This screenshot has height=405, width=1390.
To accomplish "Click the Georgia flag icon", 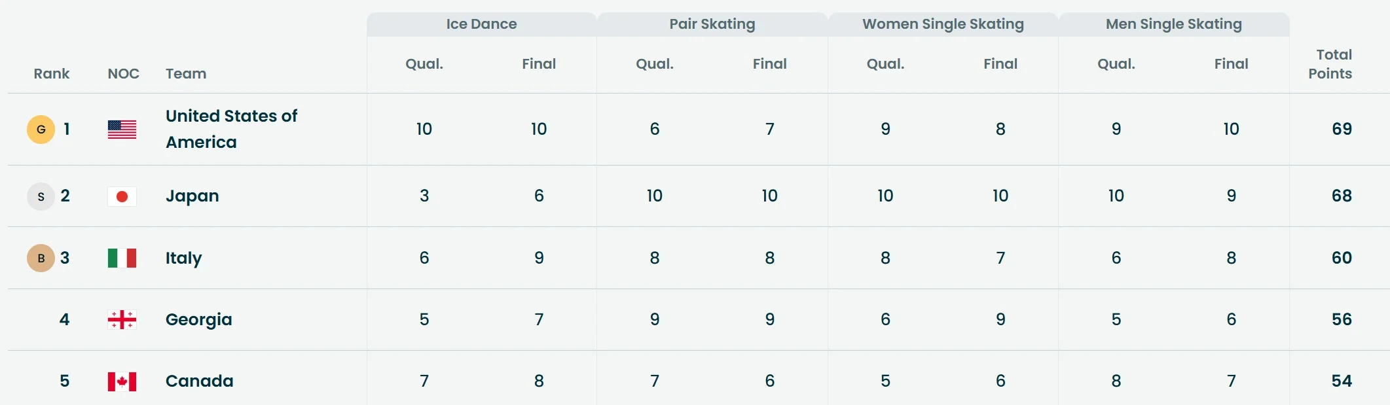I will [122, 320].
